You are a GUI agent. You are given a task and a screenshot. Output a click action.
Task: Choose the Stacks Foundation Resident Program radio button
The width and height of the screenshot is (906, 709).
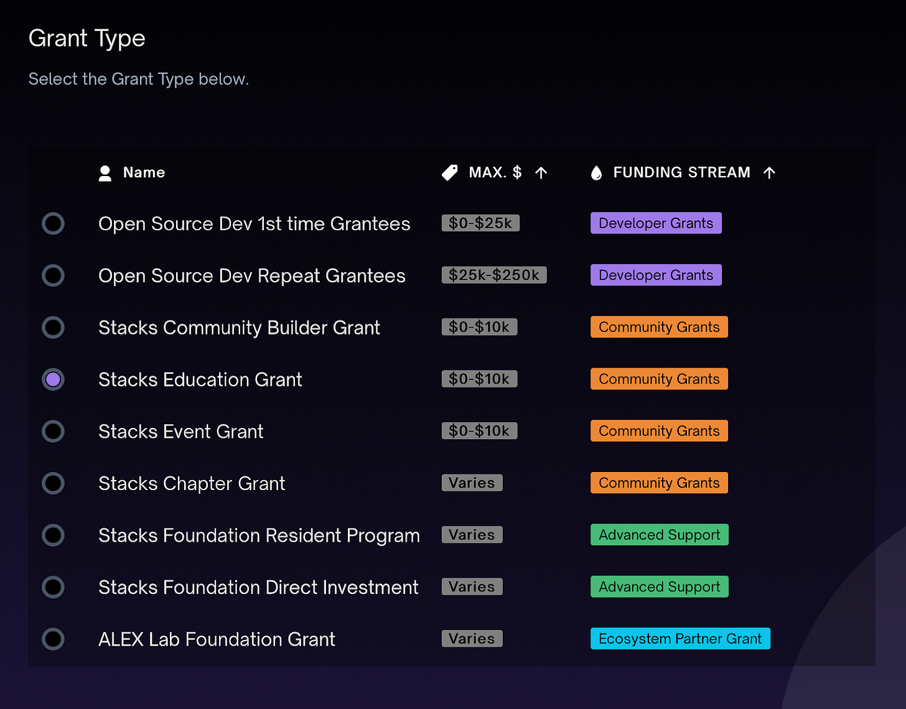pos(53,535)
